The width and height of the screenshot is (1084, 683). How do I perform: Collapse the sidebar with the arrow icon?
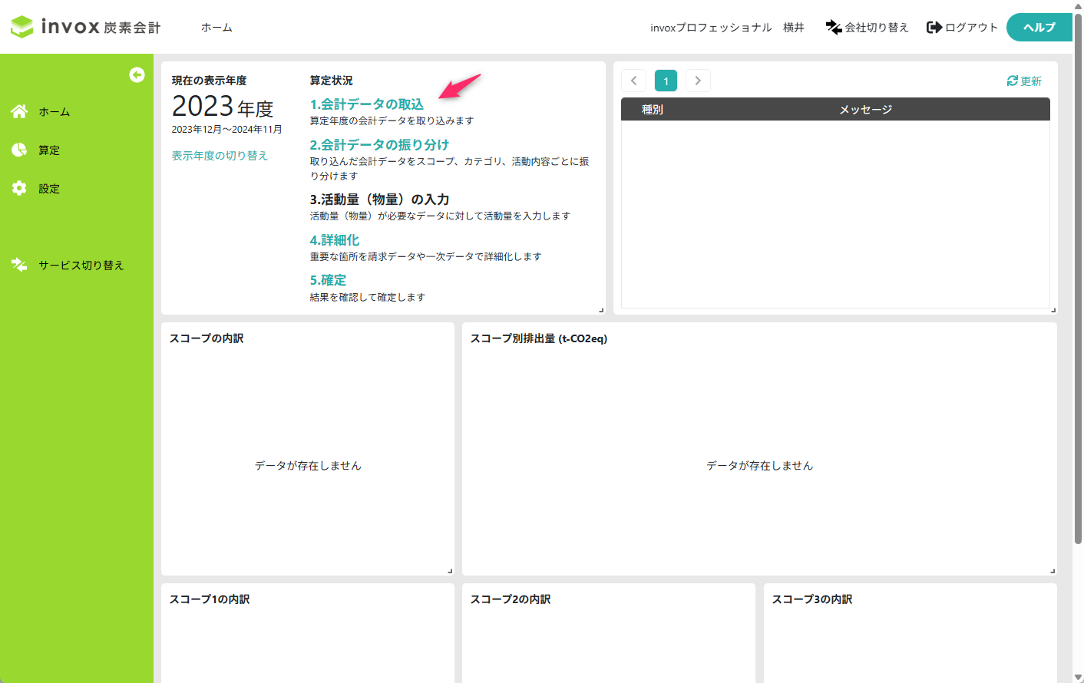137,74
